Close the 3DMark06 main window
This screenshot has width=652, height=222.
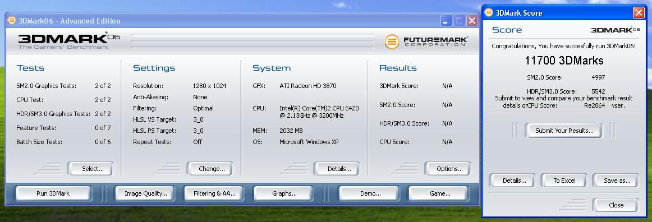click(x=471, y=21)
